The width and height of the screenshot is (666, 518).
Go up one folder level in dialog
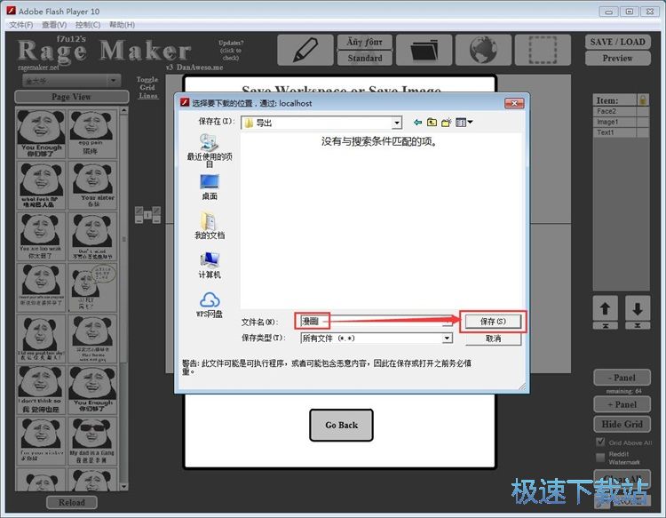coord(432,123)
